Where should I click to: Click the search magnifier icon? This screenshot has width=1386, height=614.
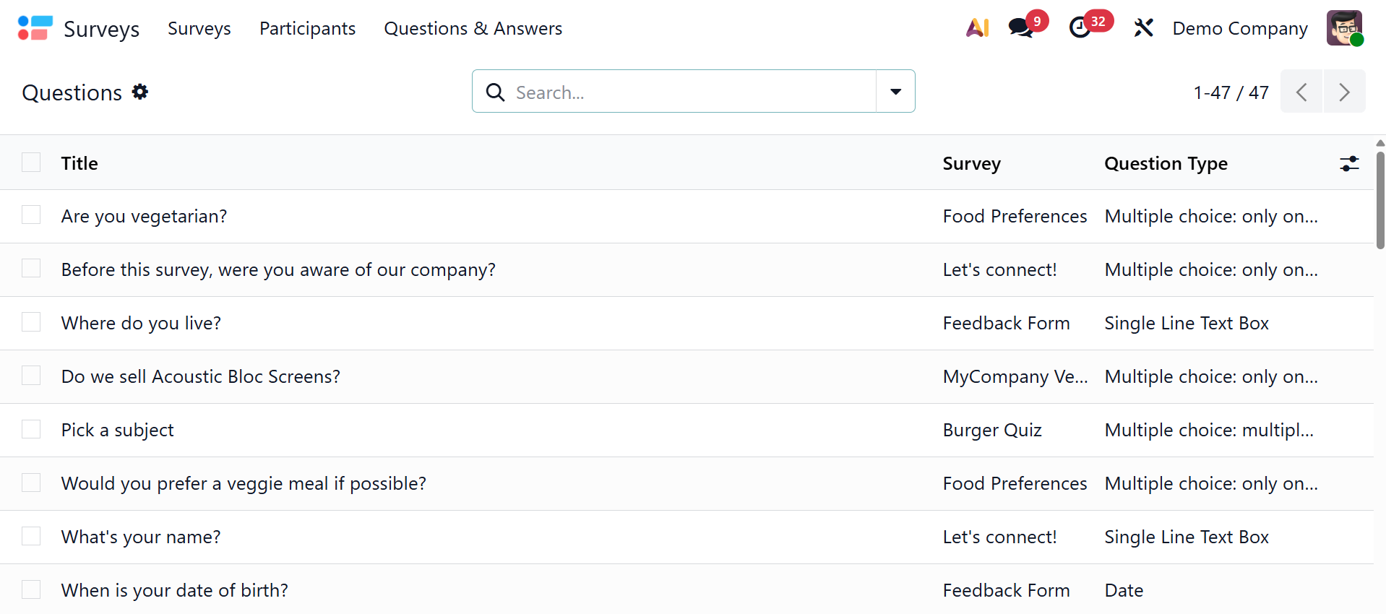coord(495,92)
